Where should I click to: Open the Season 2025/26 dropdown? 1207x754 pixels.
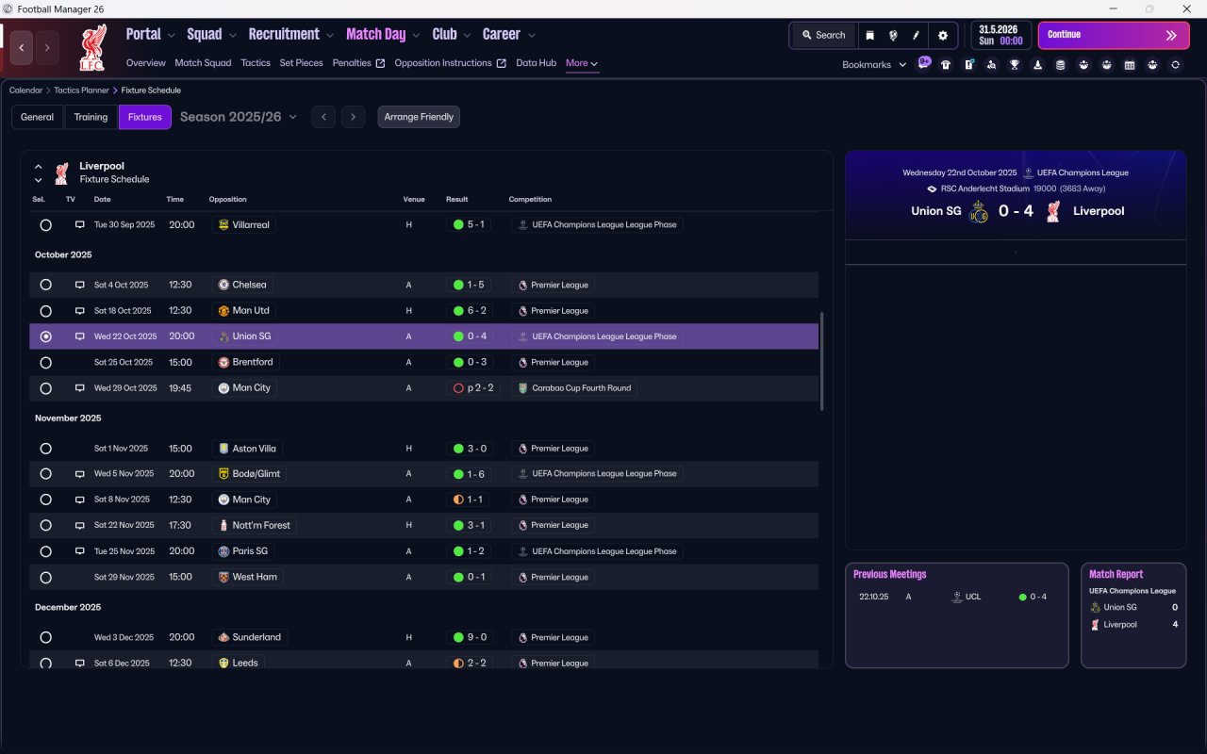(x=239, y=117)
